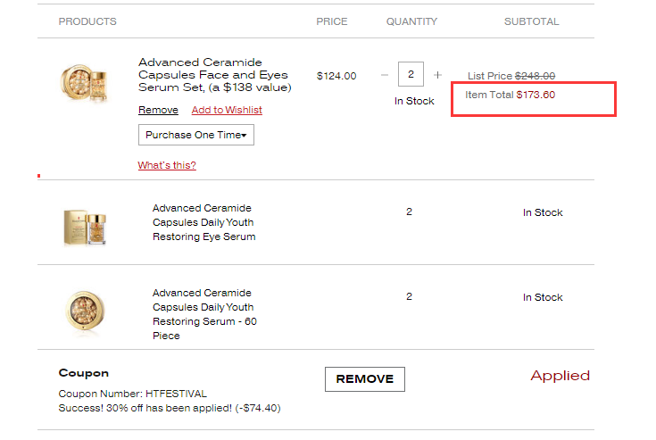The width and height of the screenshot is (656, 440).
Task: Open the 60 Piece Serum product thumbnail
Action: coord(85,311)
